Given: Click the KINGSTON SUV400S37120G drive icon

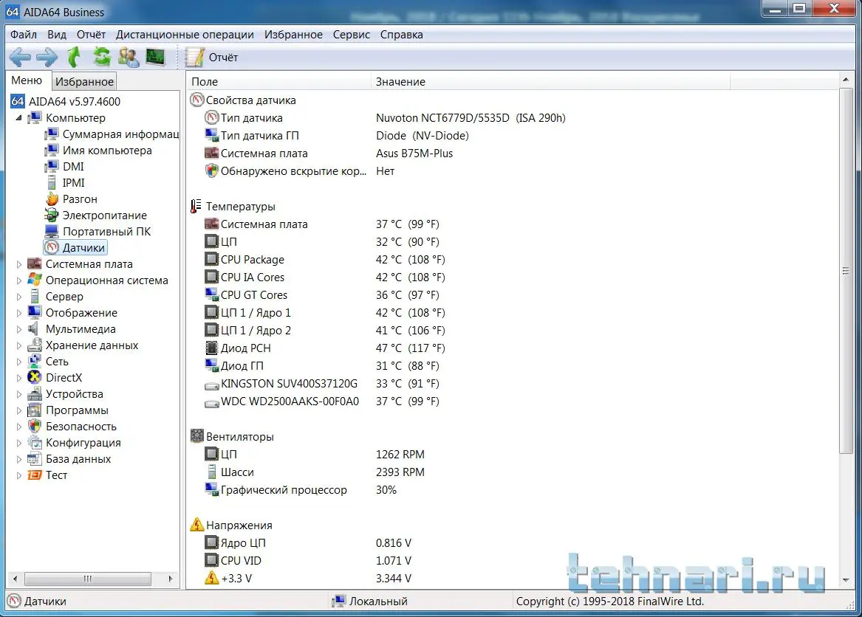Looking at the screenshot, I should coord(212,385).
